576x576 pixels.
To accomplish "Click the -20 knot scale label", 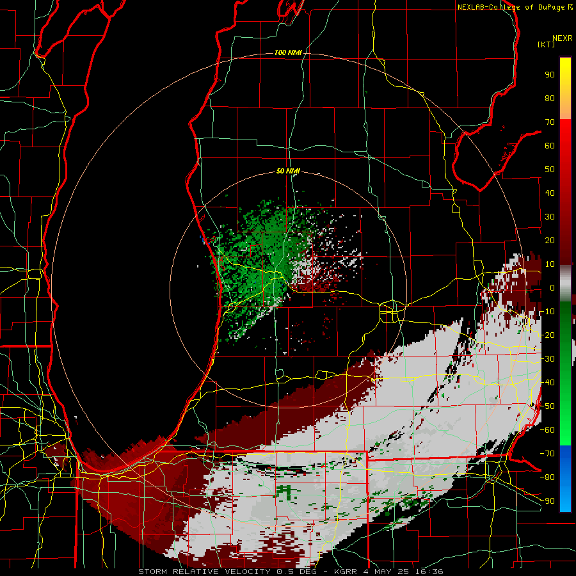I will click(x=547, y=335).
